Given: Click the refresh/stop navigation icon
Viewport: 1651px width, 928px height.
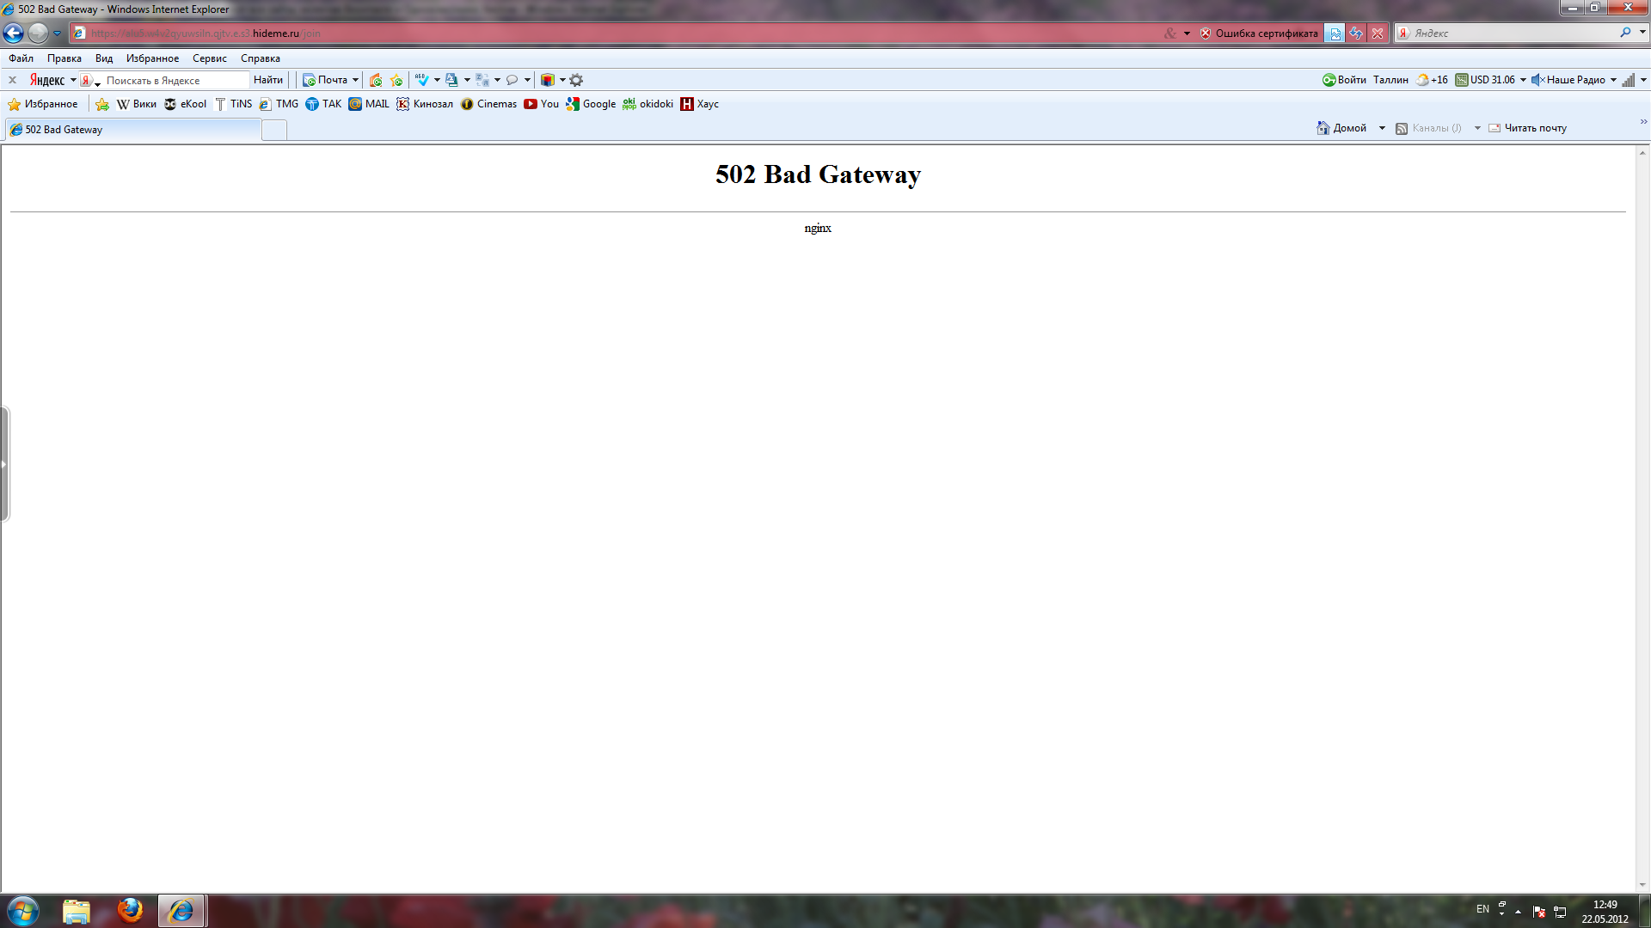Looking at the screenshot, I should (x=1356, y=33).
